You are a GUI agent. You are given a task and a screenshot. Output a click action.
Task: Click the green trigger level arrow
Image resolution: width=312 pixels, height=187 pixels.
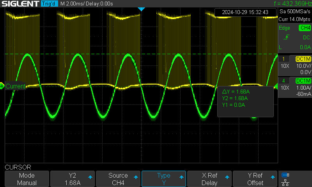(x=276, y=86)
